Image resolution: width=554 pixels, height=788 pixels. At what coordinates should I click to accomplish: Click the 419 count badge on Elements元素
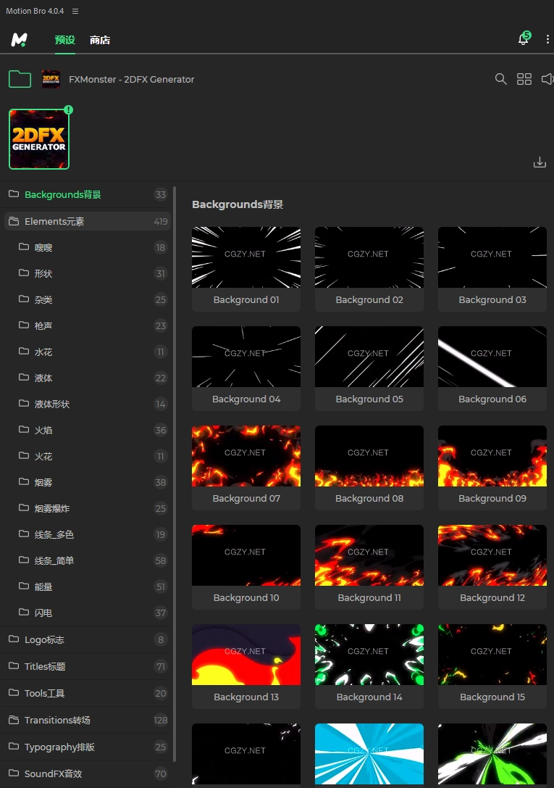click(161, 221)
